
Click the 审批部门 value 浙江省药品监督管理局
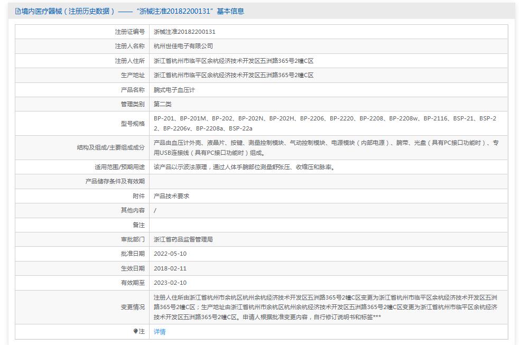pyautogui.click(x=186, y=239)
